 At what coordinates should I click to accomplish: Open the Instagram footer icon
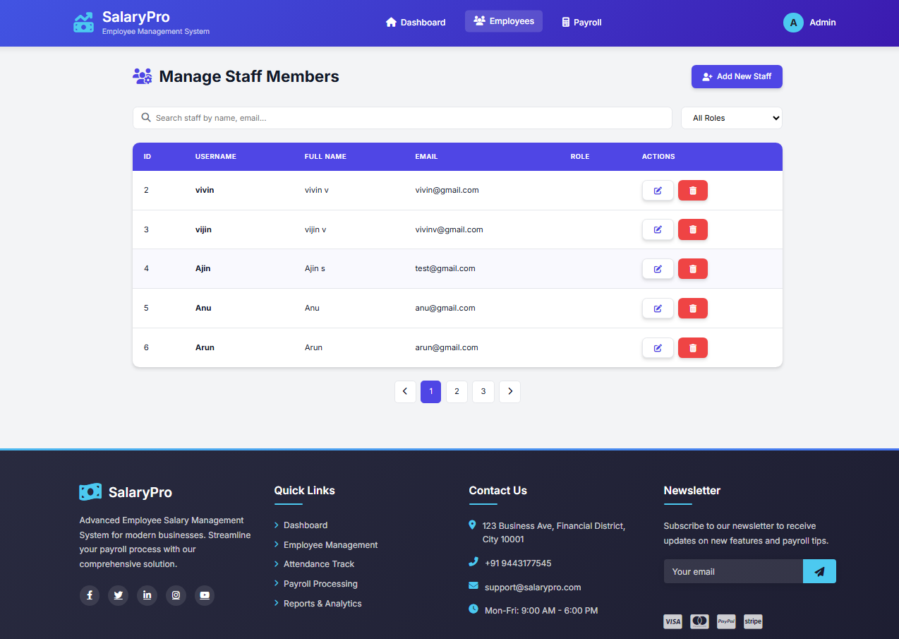click(x=176, y=595)
